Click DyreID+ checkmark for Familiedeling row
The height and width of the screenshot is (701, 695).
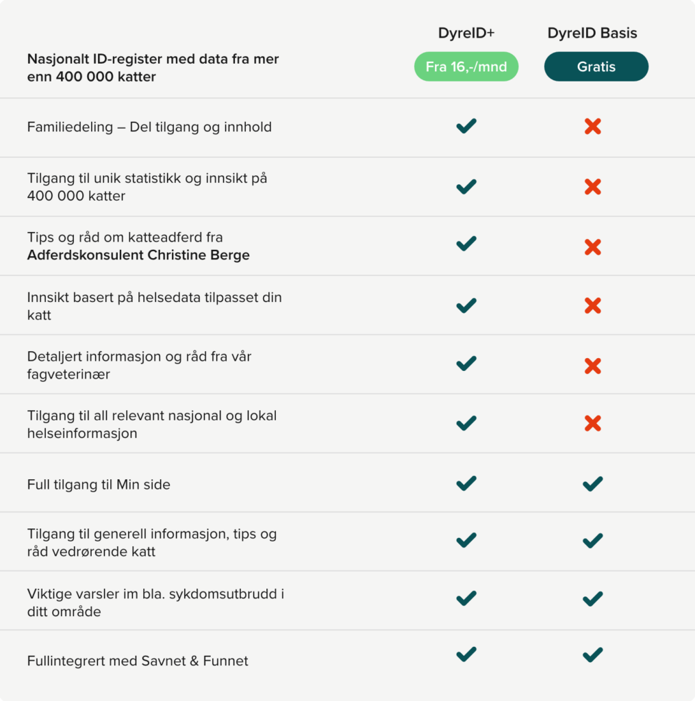point(466,126)
